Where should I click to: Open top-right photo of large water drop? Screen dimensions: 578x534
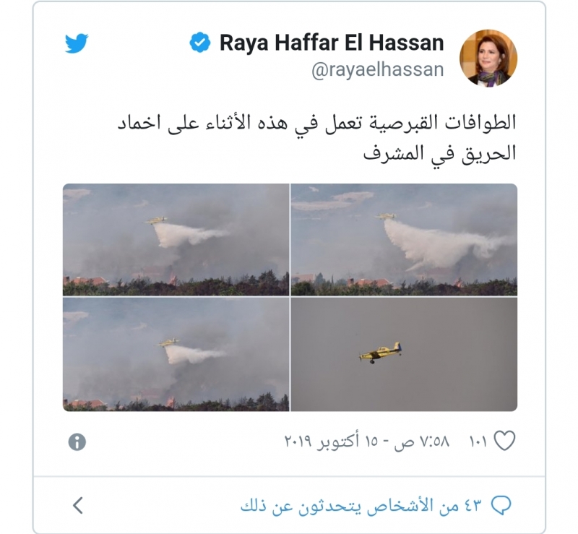tap(404, 240)
